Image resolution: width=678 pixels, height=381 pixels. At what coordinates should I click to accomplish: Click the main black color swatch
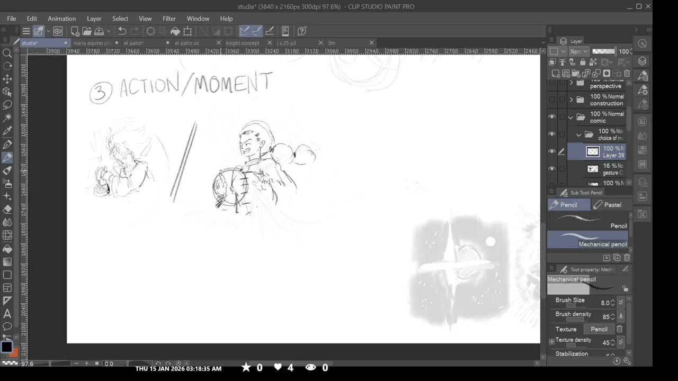(6, 347)
